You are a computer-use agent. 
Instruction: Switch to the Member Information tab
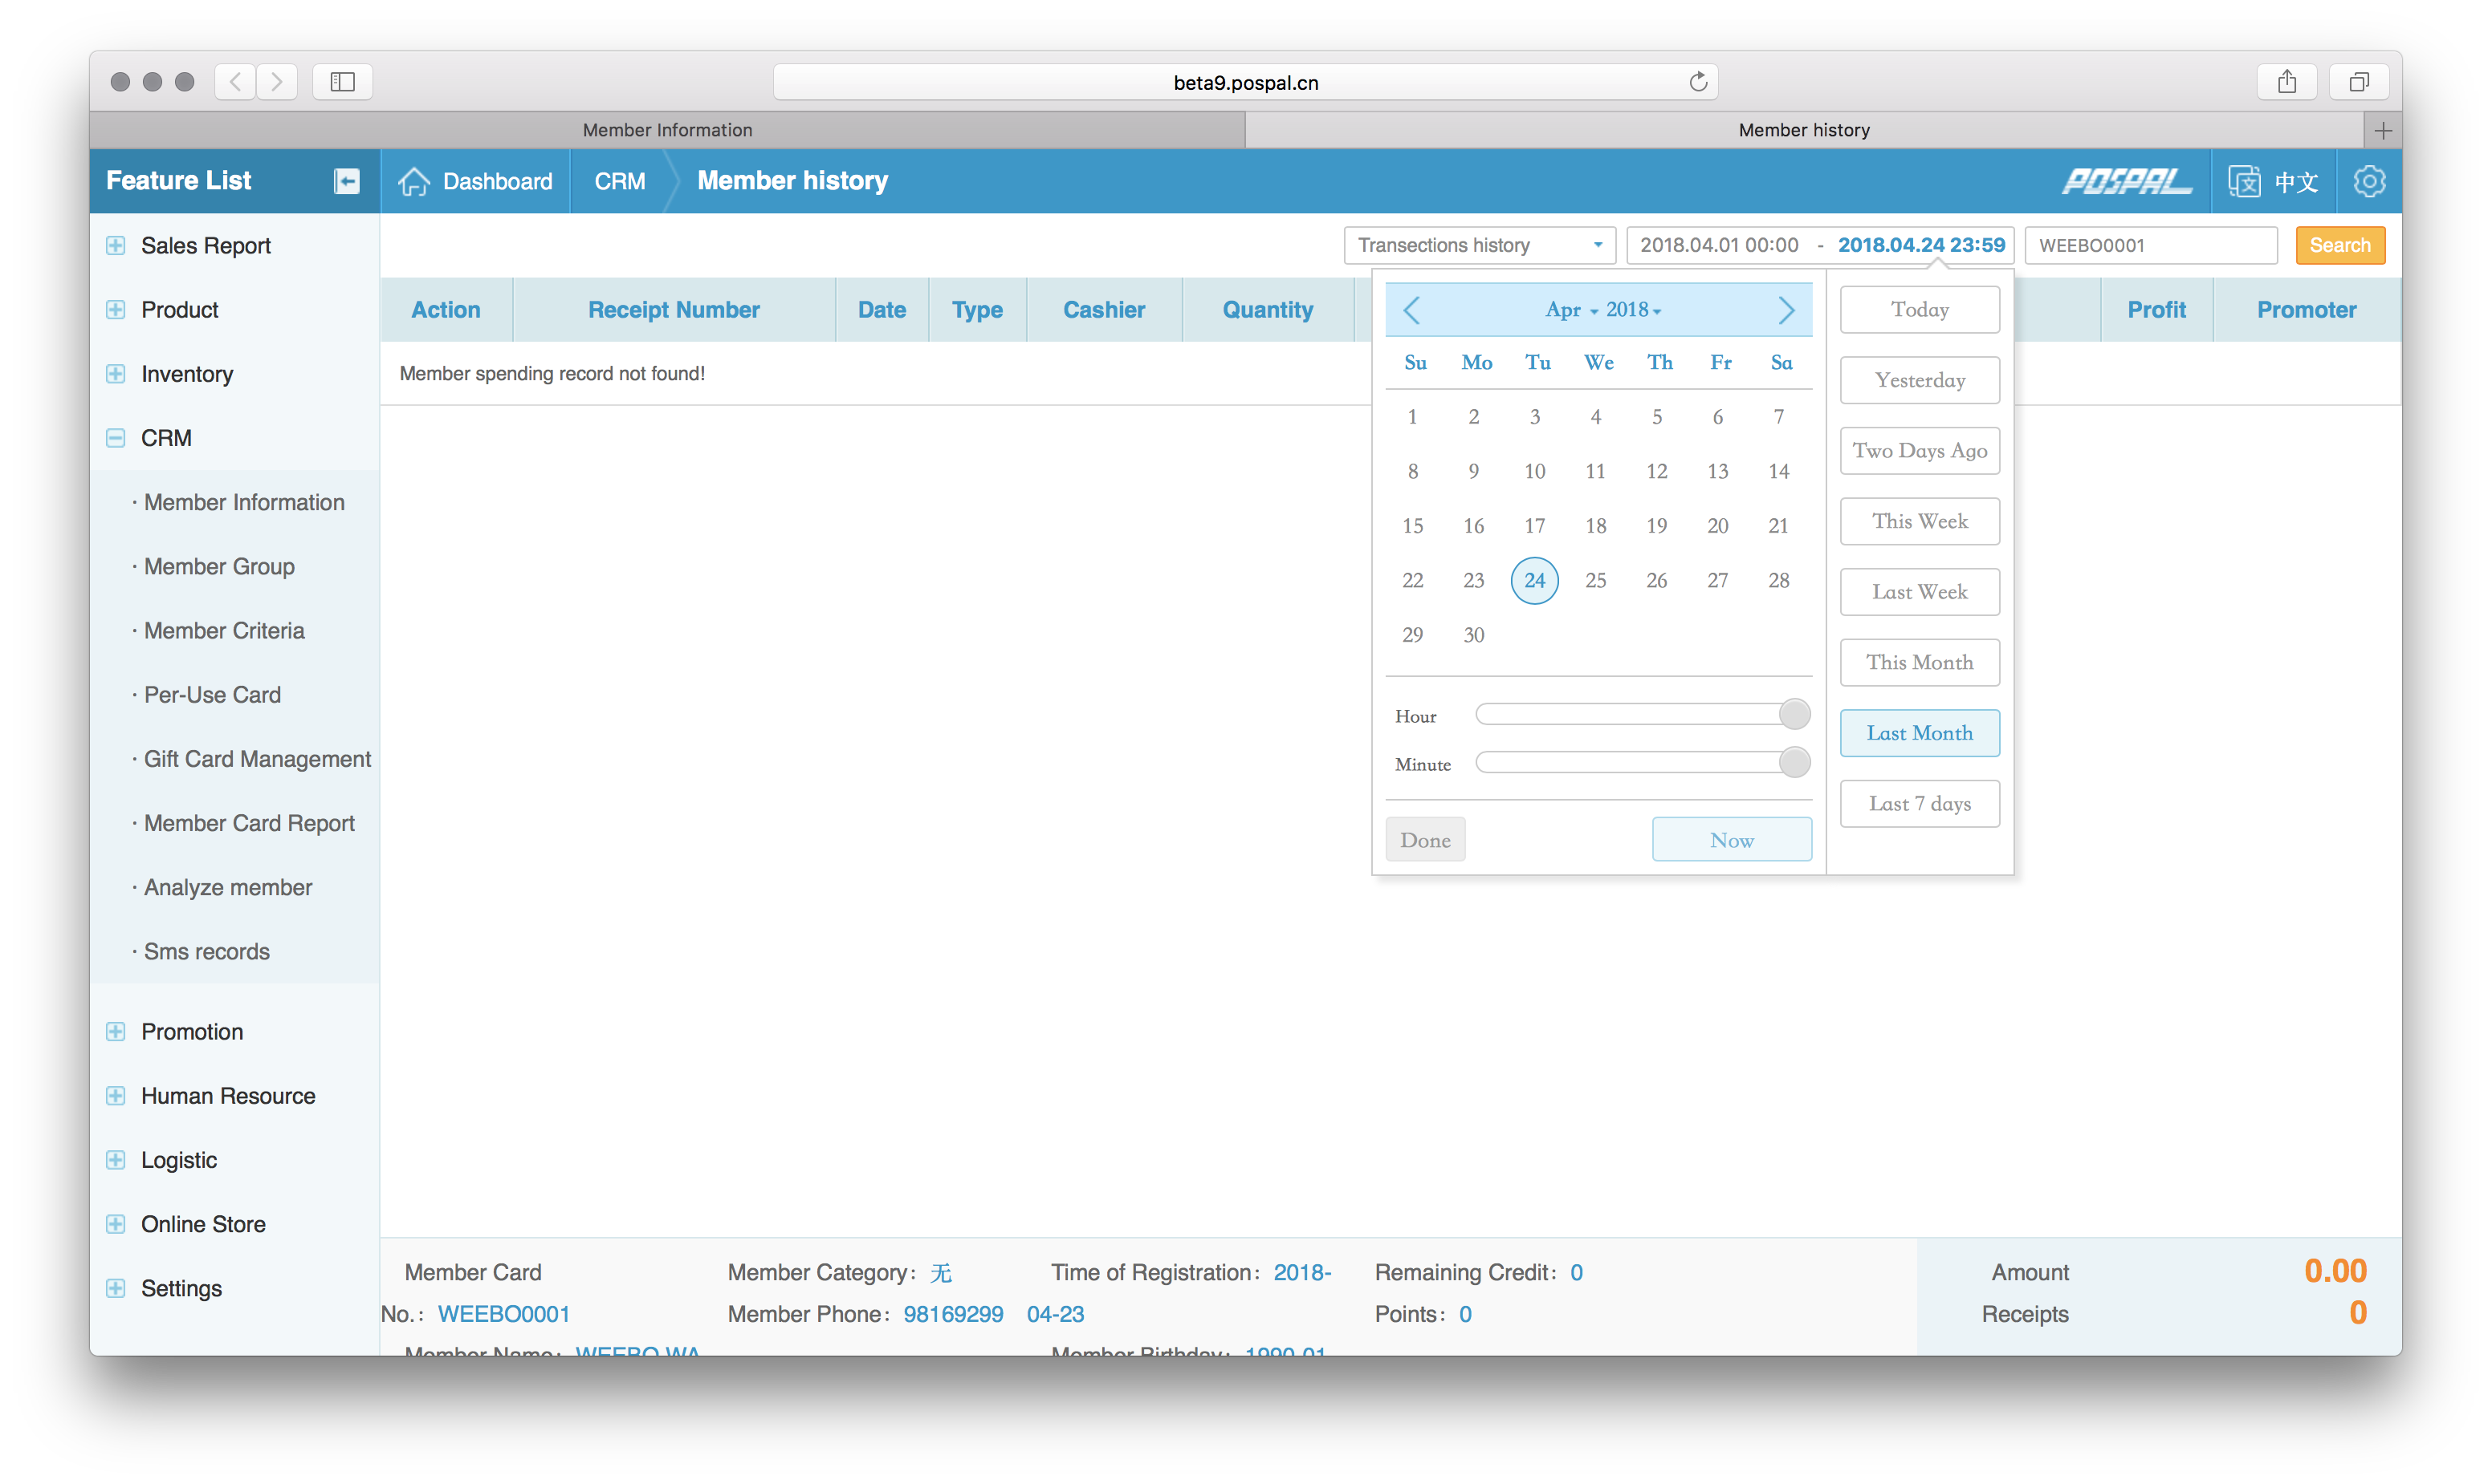(666, 130)
